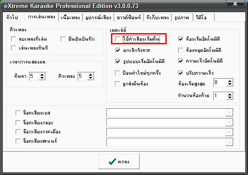
Task: Open the ล็อคเสียงเบส dropdown list
Action: pos(229,113)
